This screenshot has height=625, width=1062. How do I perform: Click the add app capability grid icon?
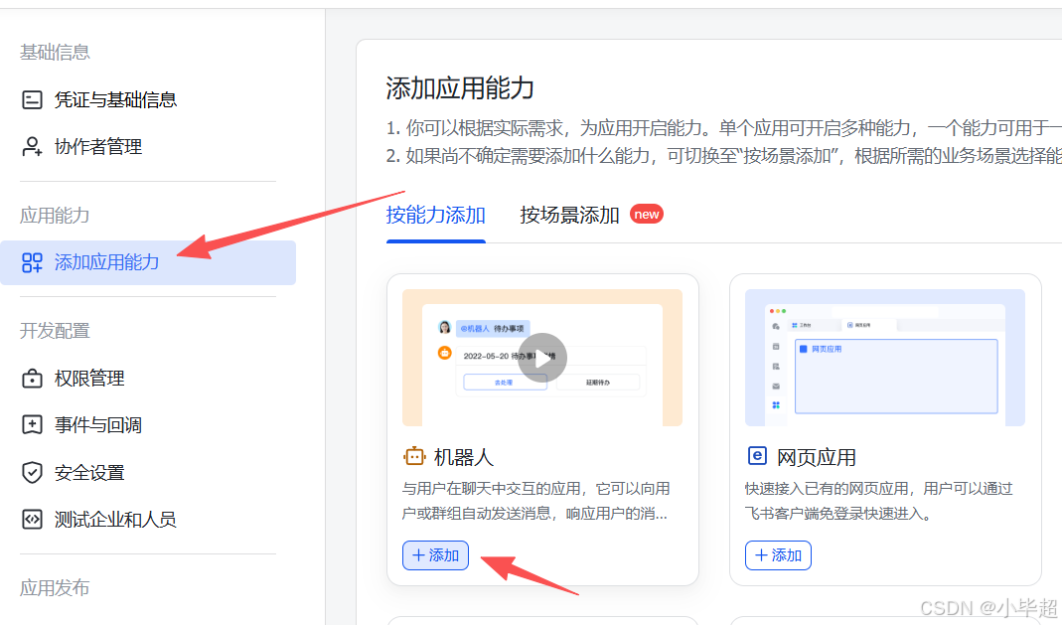pos(32,262)
